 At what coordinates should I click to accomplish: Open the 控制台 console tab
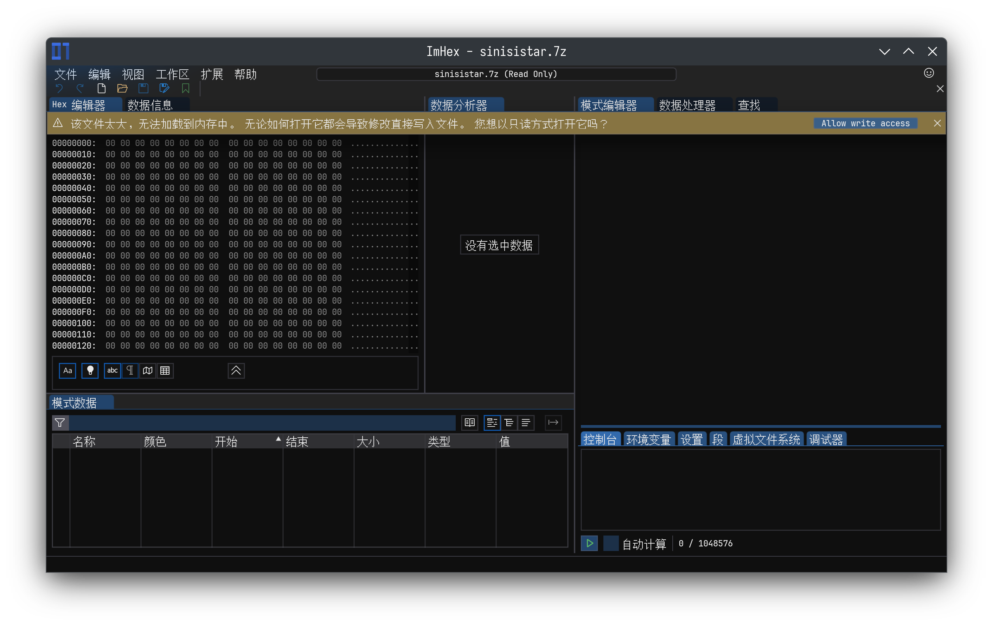[601, 439]
